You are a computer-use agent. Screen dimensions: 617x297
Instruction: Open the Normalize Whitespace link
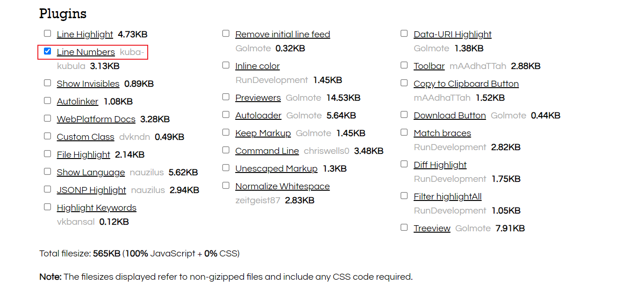(282, 186)
